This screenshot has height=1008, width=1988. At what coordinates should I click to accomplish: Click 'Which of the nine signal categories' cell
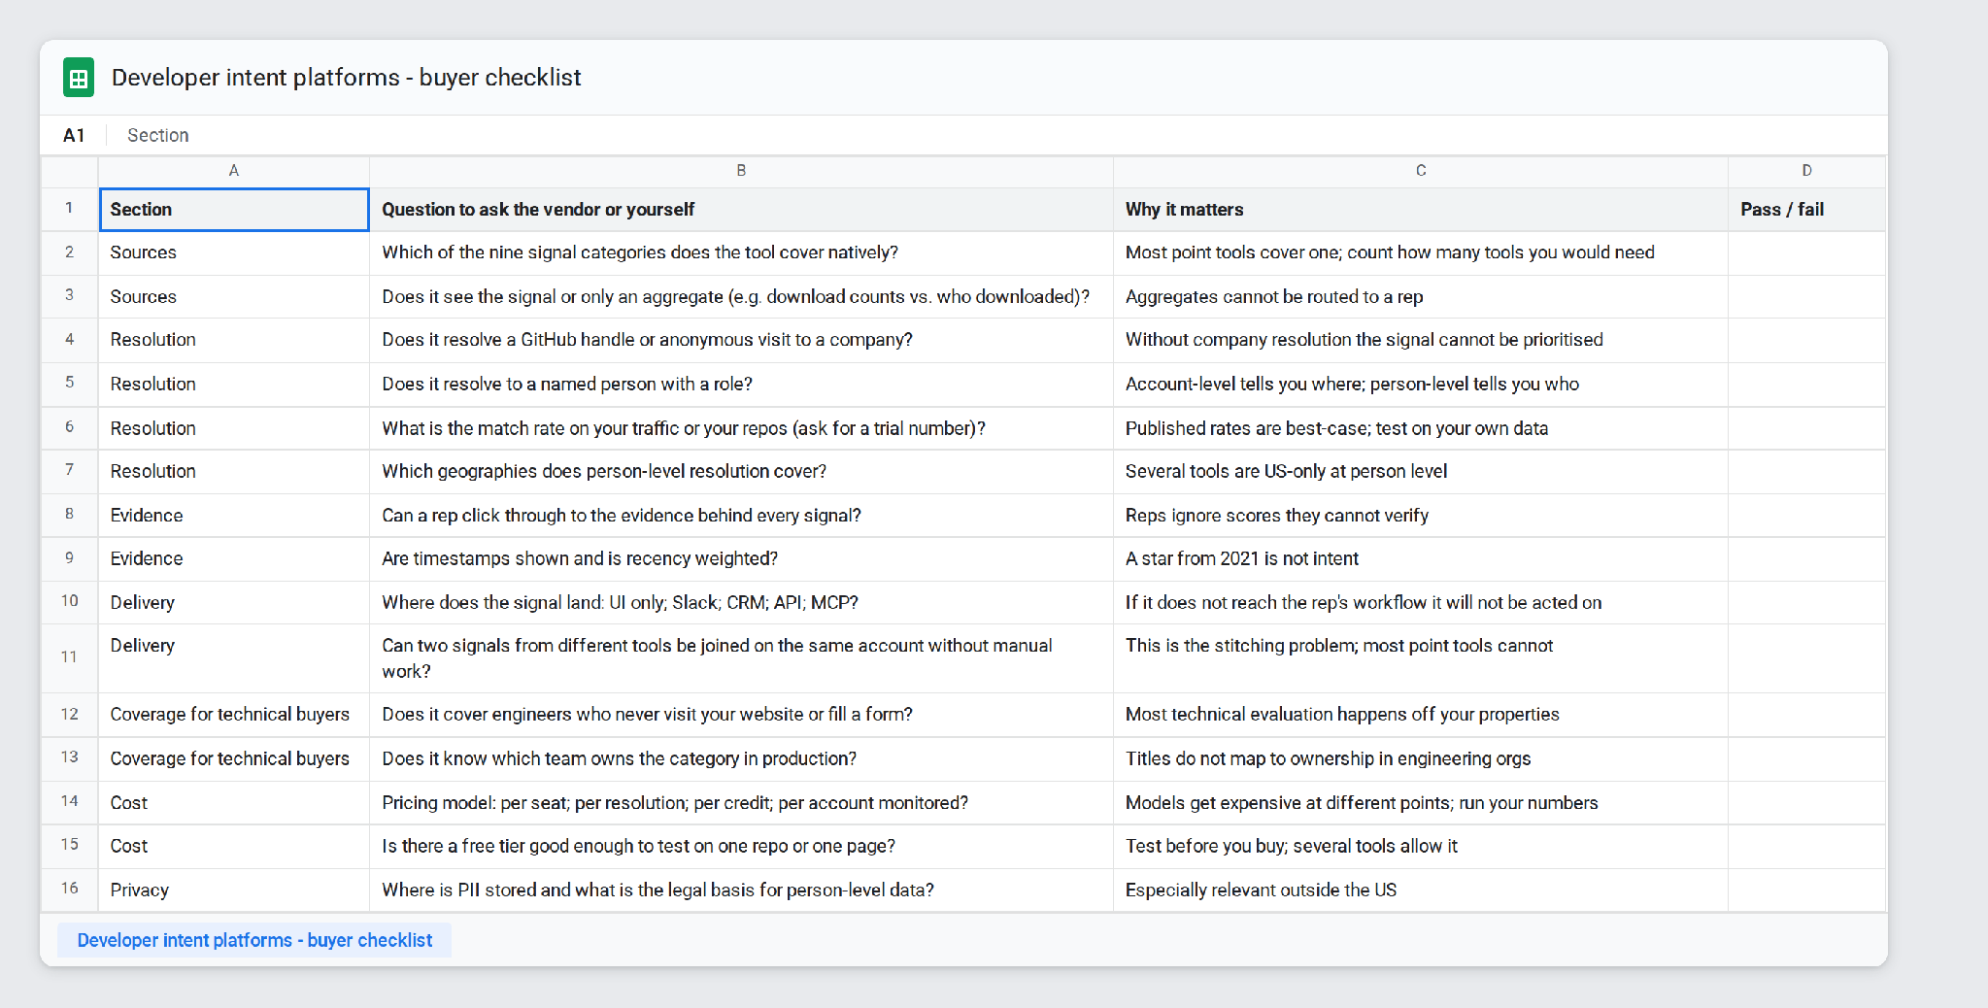(741, 252)
